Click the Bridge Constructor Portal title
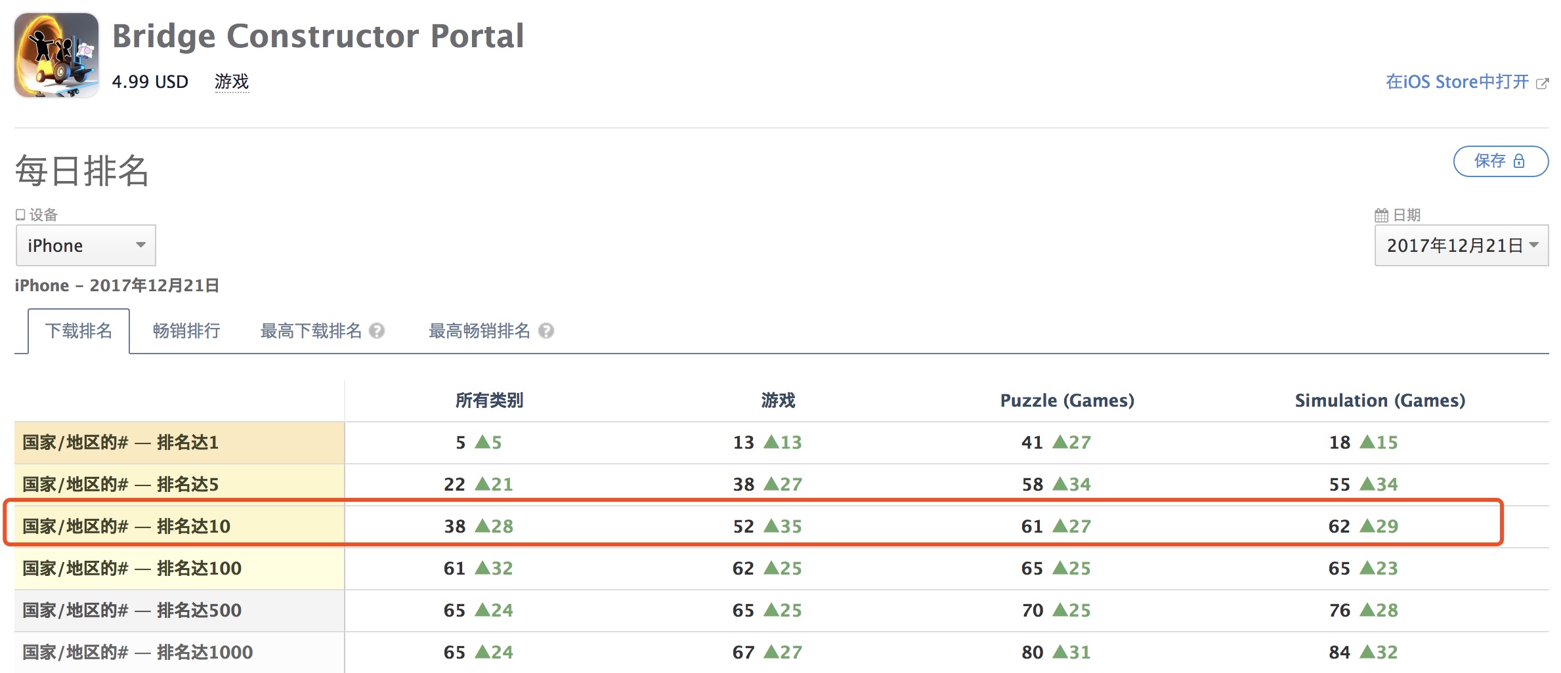This screenshot has height=673, width=1561. pos(318,36)
